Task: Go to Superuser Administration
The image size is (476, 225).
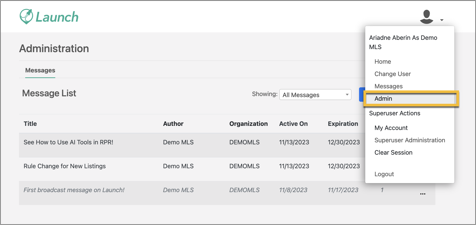Action: click(410, 140)
